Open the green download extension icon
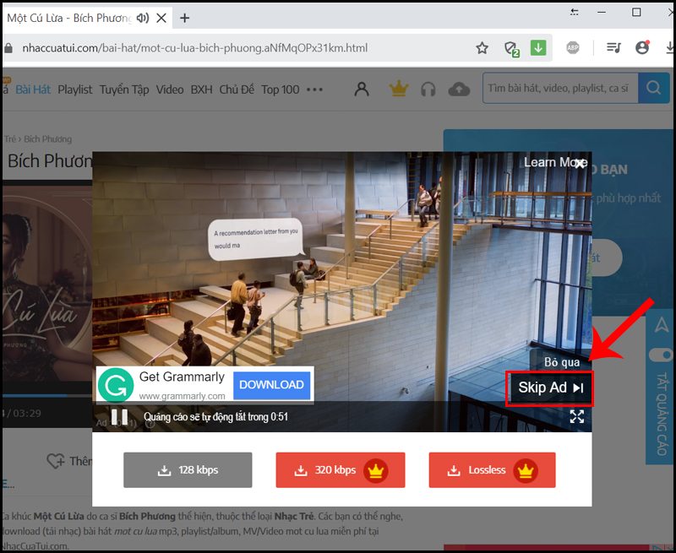The width and height of the screenshot is (676, 553). pyautogui.click(x=538, y=48)
